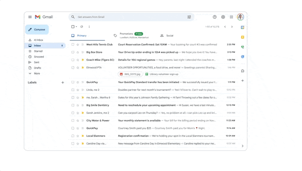Click the Compose button

tap(37, 29)
